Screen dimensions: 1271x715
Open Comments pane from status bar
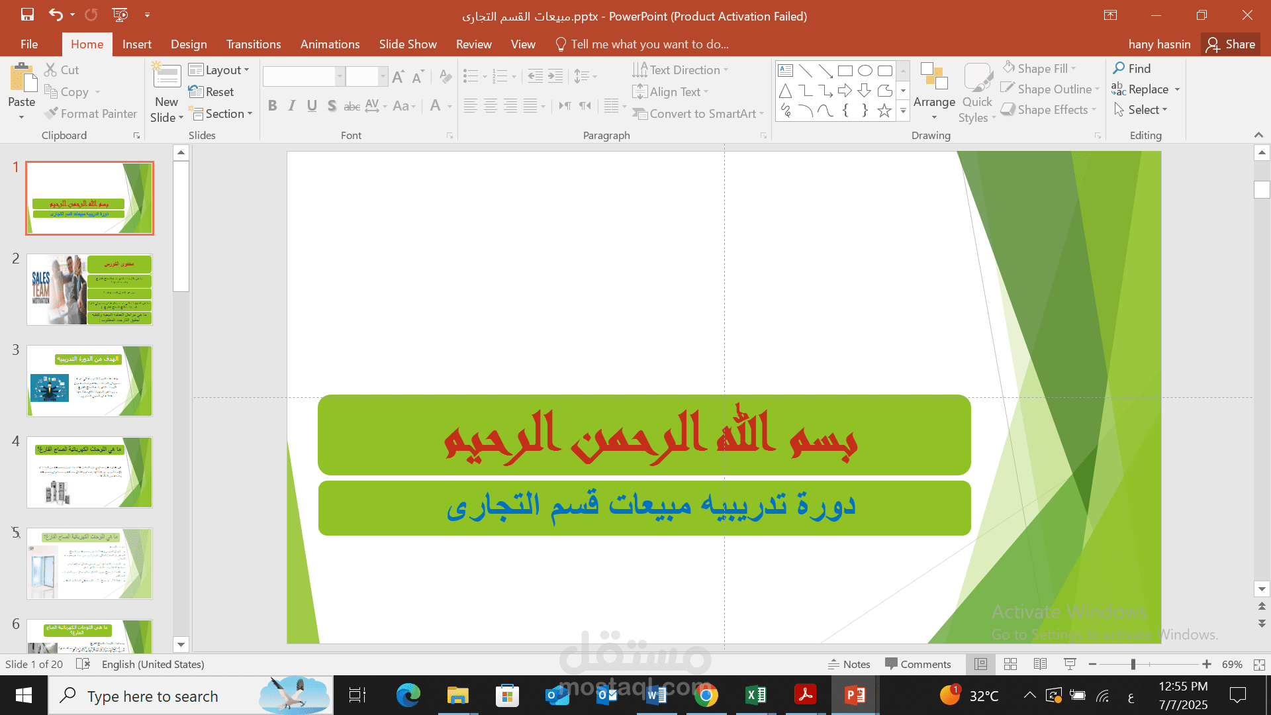point(918,664)
